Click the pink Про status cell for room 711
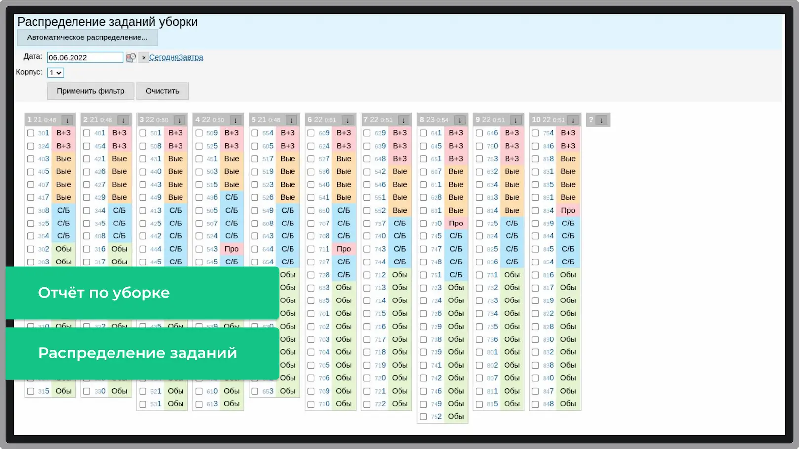 (x=344, y=249)
